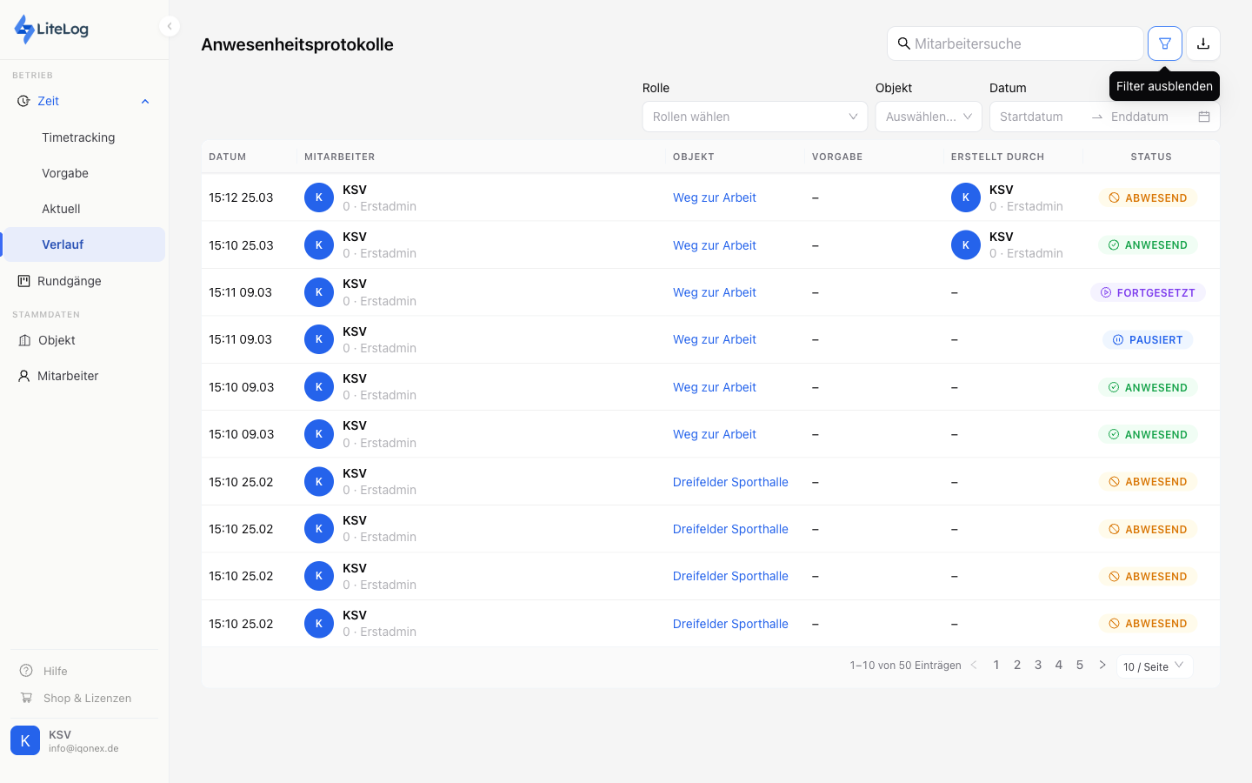Open the Rollen wählen dropdown

pyautogui.click(x=754, y=117)
